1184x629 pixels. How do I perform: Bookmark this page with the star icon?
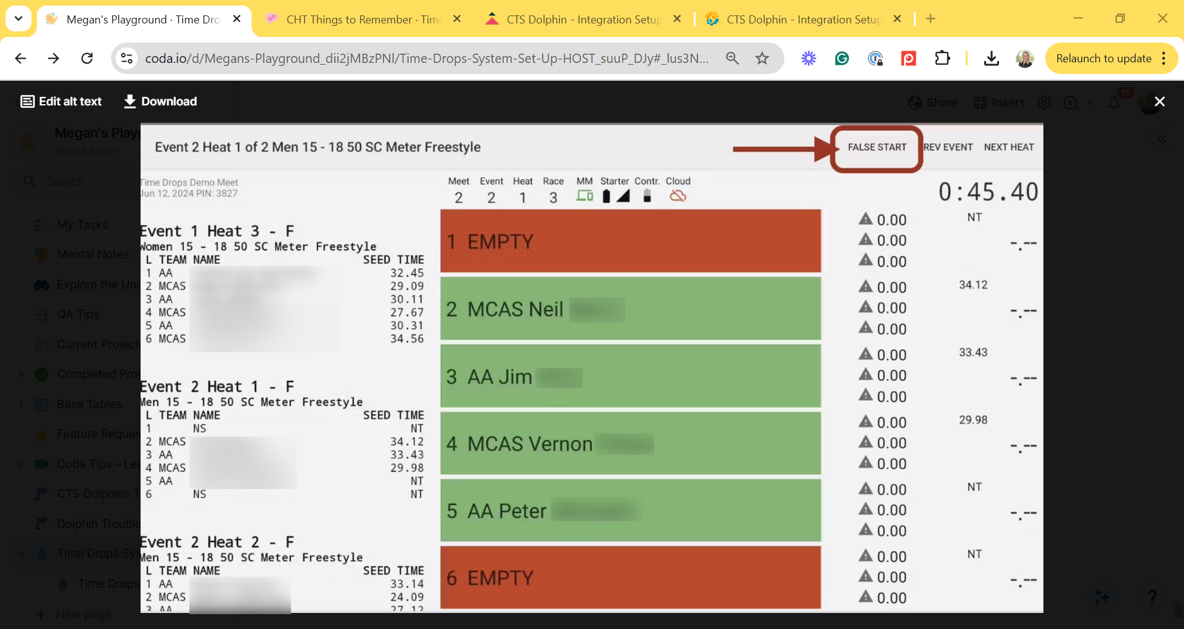(762, 58)
